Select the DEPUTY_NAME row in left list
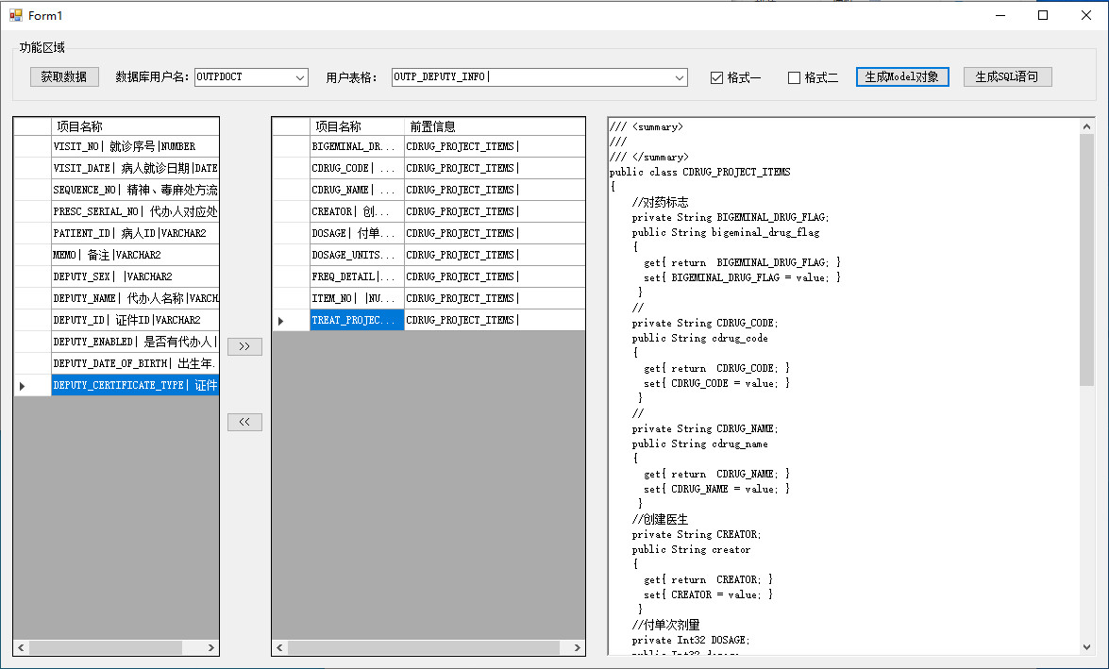The width and height of the screenshot is (1109, 669). [x=135, y=298]
